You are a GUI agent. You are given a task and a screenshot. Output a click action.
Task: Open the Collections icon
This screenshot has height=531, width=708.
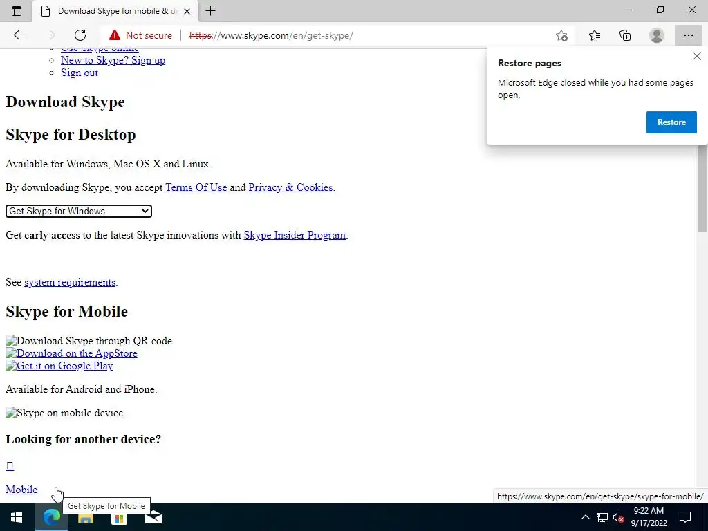click(x=625, y=35)
